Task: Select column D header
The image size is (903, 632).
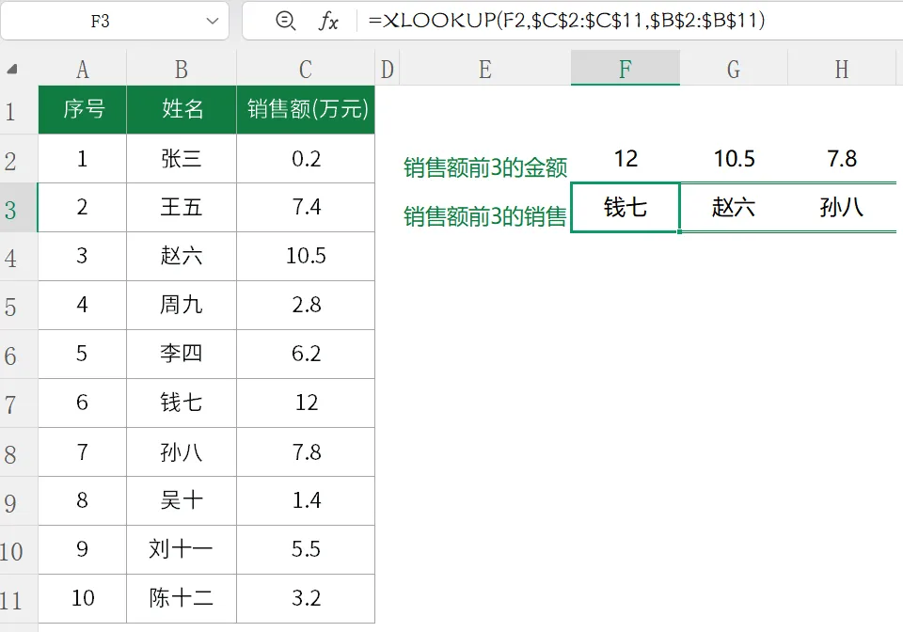Action: (x=387, y=69)
